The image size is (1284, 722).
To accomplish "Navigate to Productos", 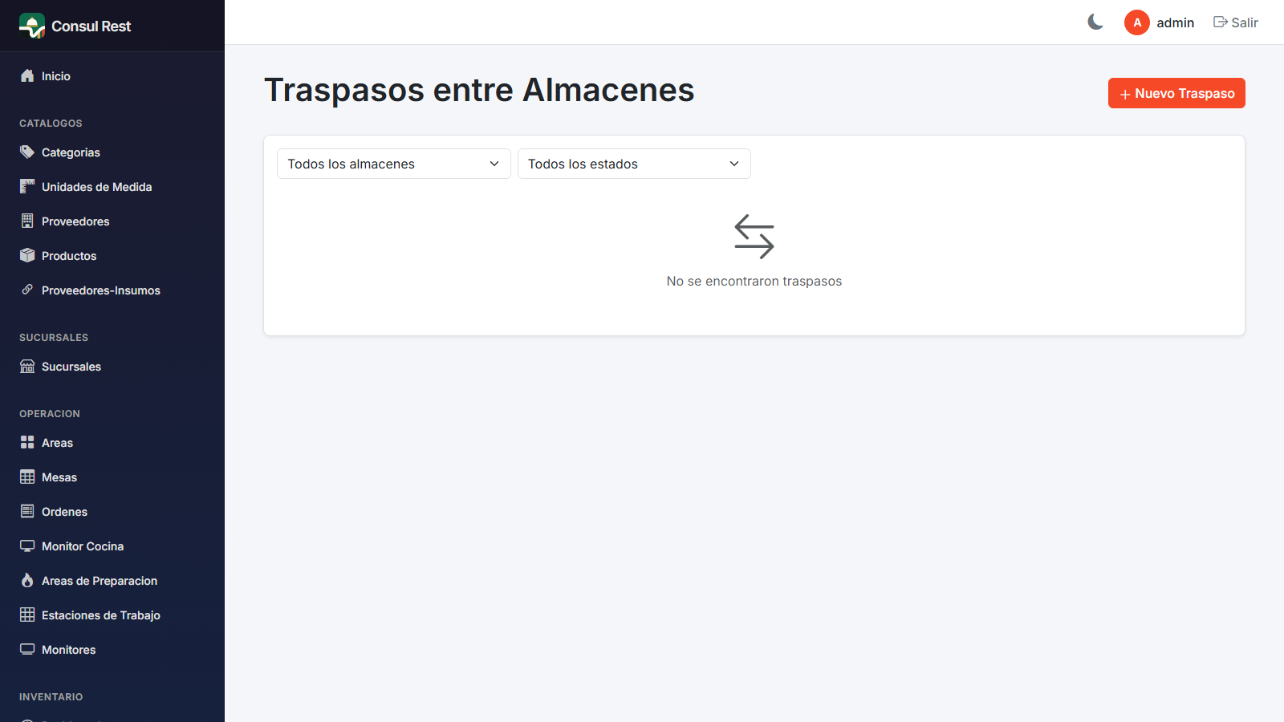I will point(112,256).
